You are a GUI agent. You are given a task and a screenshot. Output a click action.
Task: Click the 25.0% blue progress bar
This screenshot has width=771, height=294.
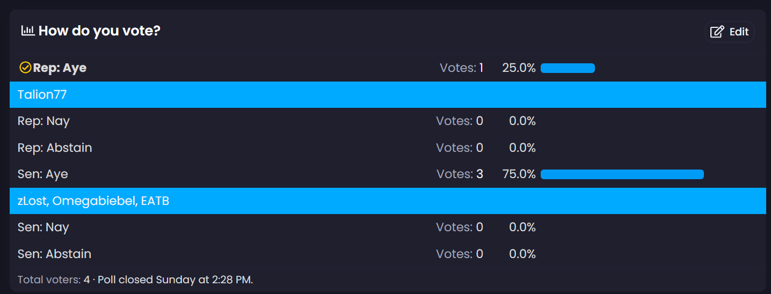pos(568,68)
